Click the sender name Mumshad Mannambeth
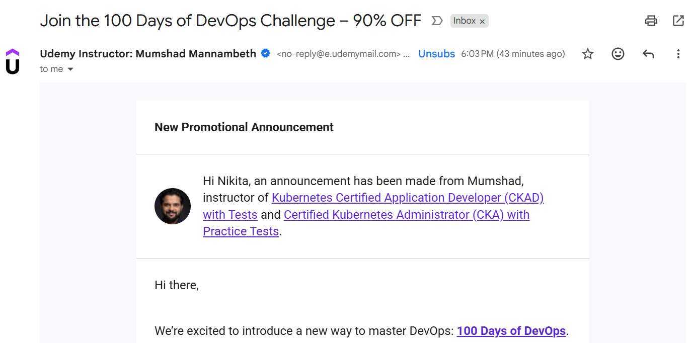This screenshot has height=343, width=692. [148, 54]
